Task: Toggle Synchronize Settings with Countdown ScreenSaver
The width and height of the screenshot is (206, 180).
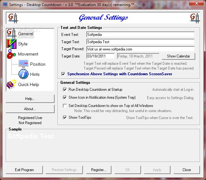Action: point(63,74)
